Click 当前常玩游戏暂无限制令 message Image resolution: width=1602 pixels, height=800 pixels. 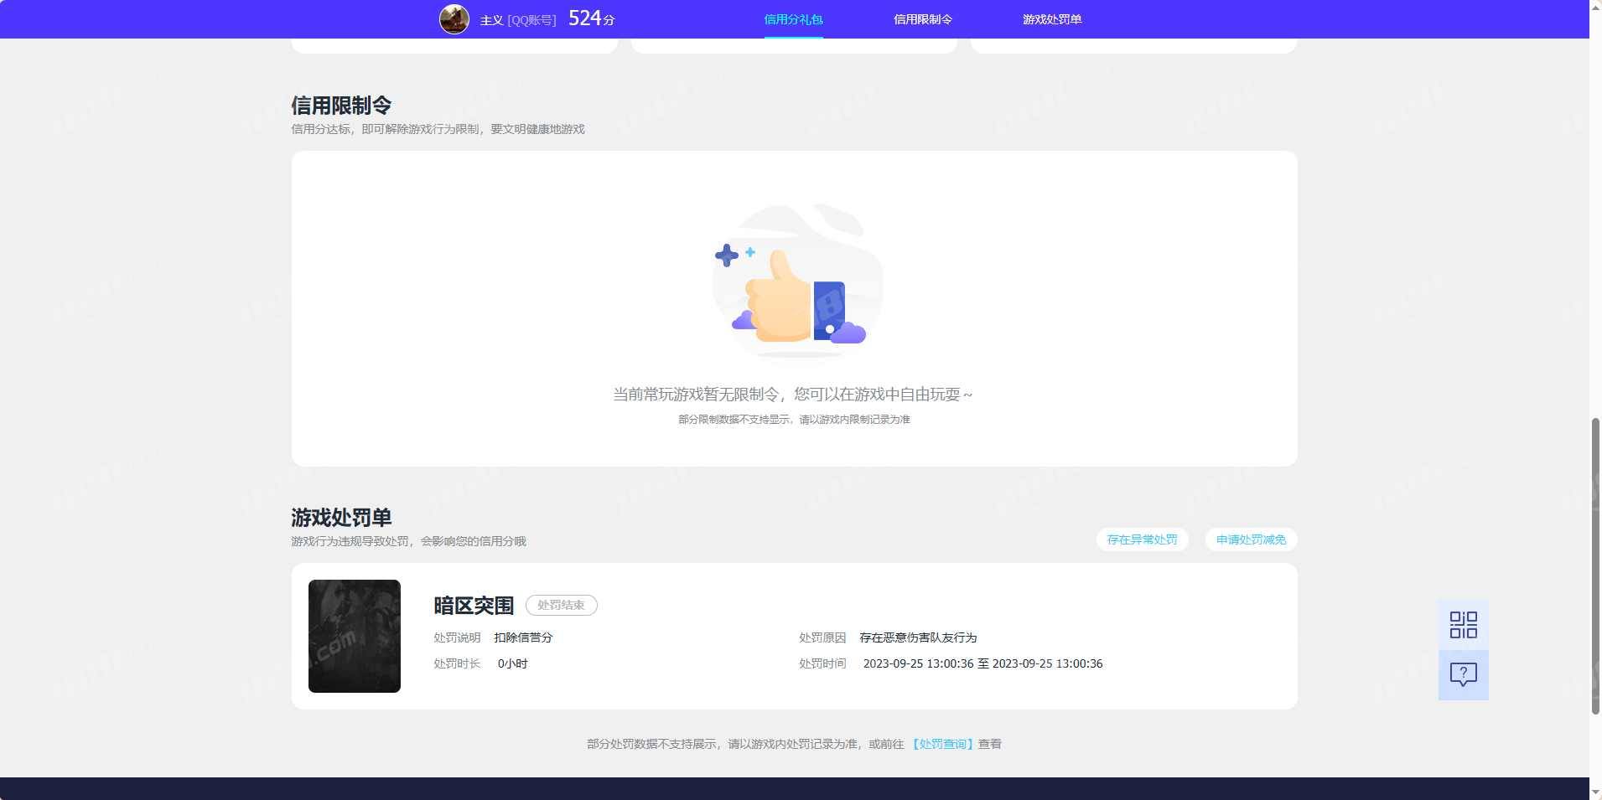tap(793, 394)
